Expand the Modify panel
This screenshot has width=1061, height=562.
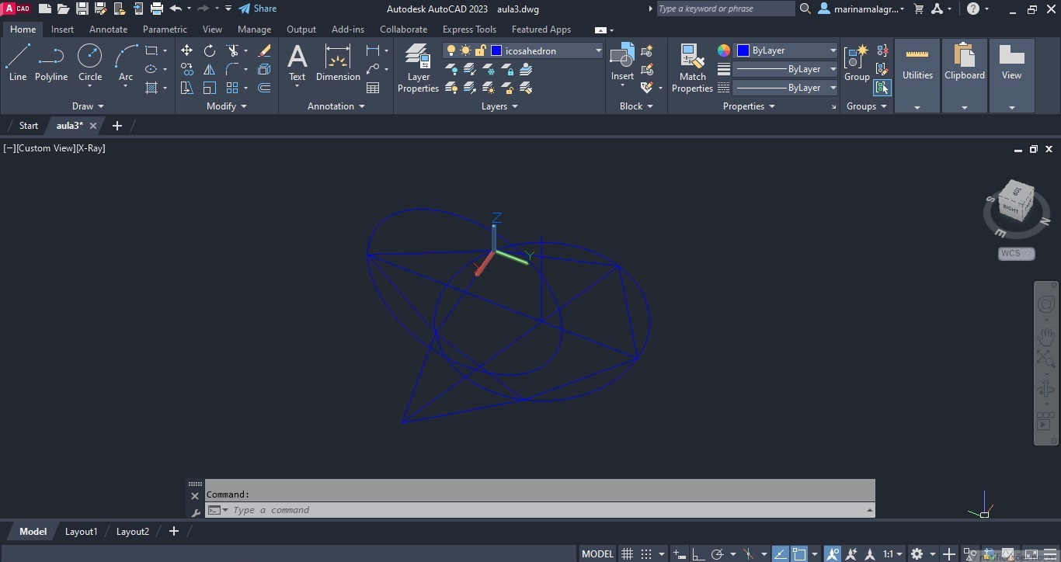click(x=227, y=106)
